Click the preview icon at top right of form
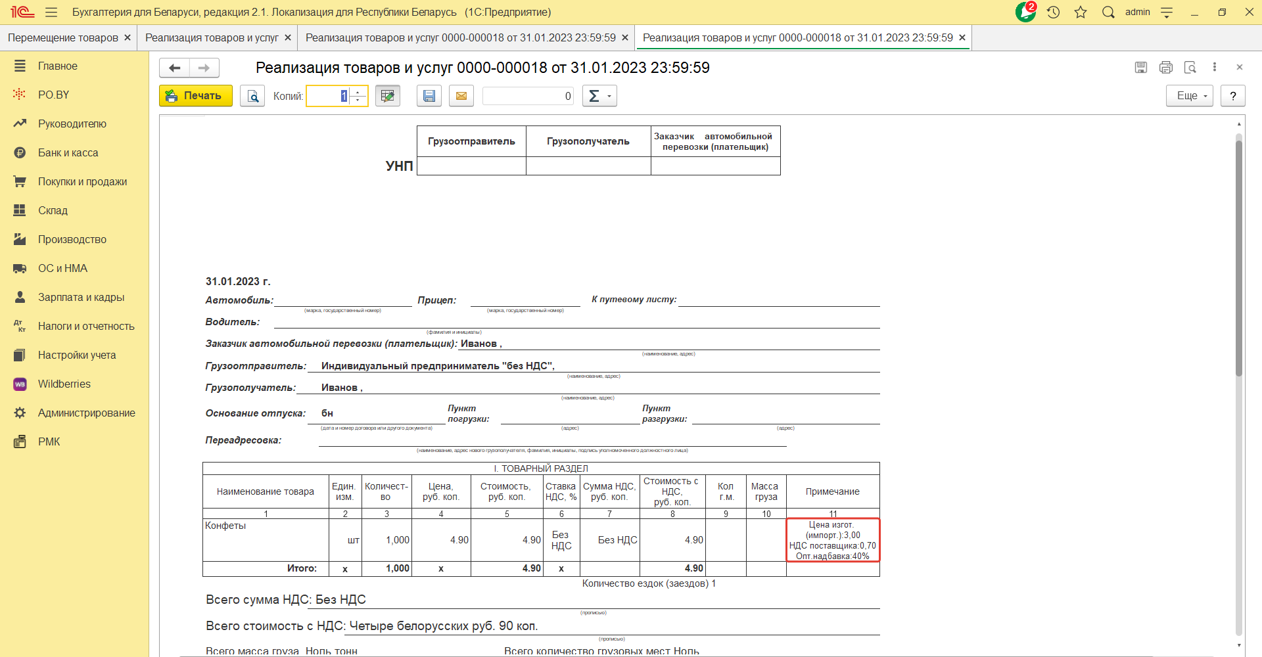Screen dimensions: 1262x657 (1190, 67)
